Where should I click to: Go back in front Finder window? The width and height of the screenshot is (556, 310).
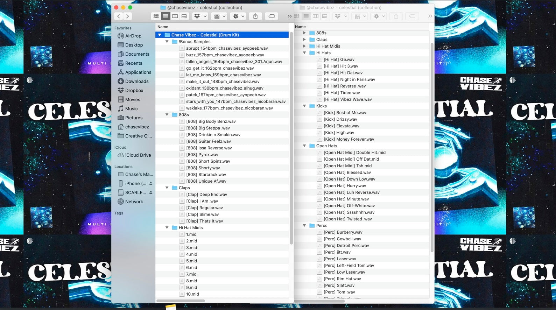[x=119, y=16]
